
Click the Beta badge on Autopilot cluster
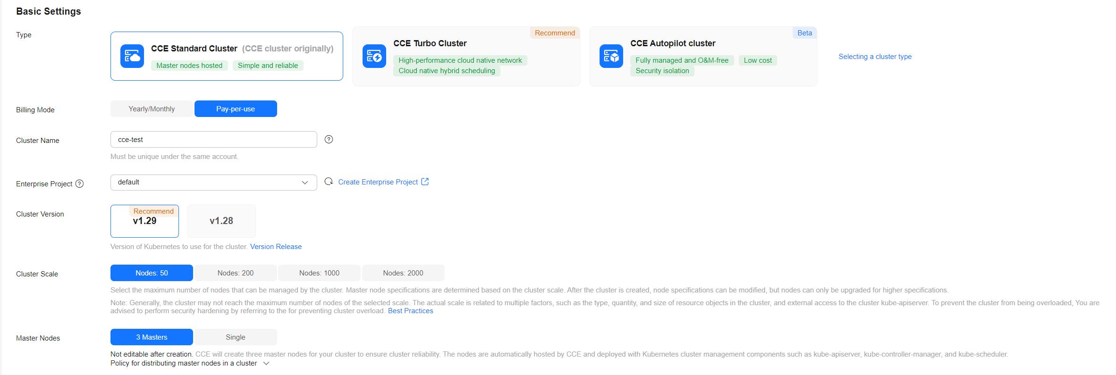[805, 33]
